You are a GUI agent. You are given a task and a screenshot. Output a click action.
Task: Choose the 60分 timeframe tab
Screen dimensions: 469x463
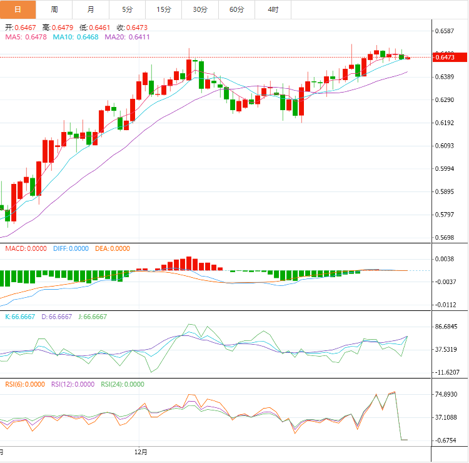237,9
